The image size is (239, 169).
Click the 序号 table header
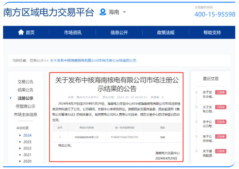click(60, 128)
